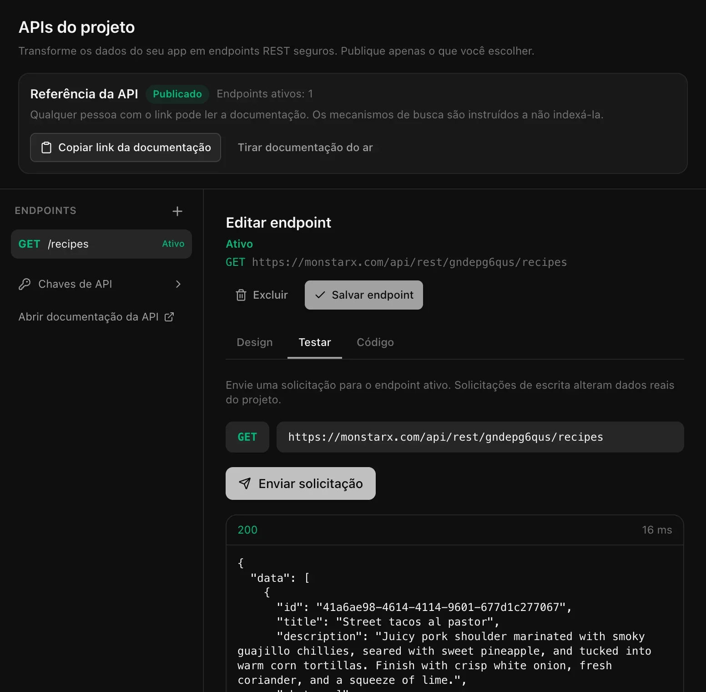Expand Chaves de API with the chevron

click(178, 284)
